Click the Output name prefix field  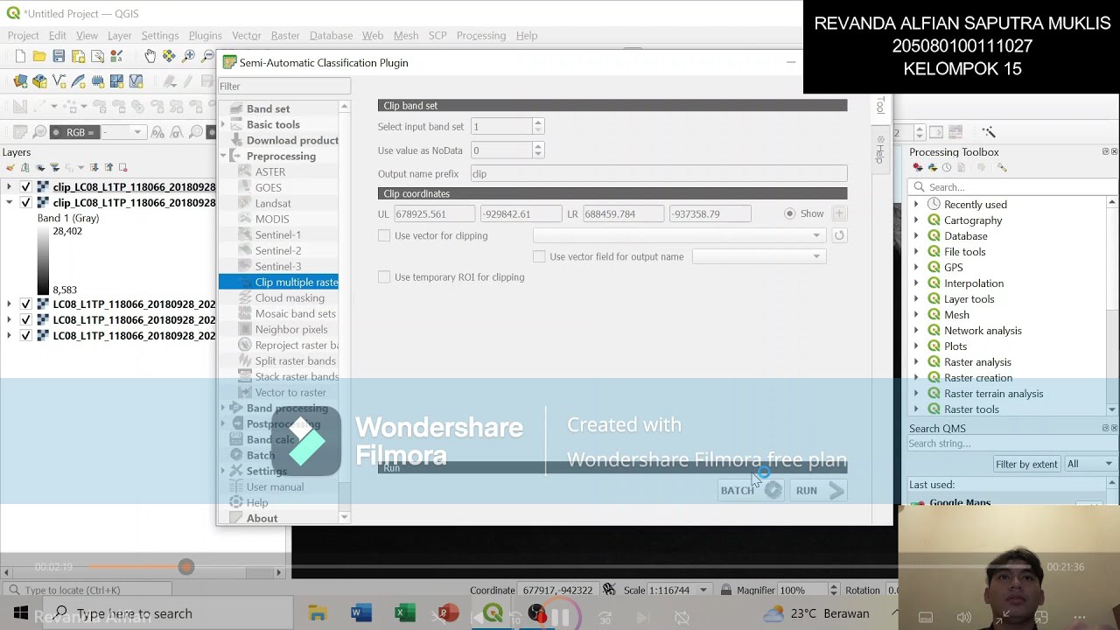point(658,173)
